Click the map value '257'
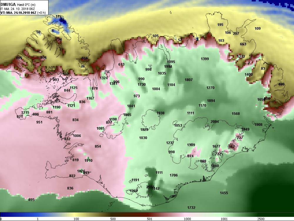Image resolution: width=294 pixels, height=221 pixels. [x=236, y=34]
